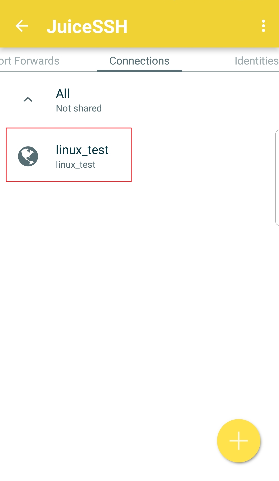Screen dimensions: 279x481
Task: Click the JuiceSSH title text
Action: (87, 27)
